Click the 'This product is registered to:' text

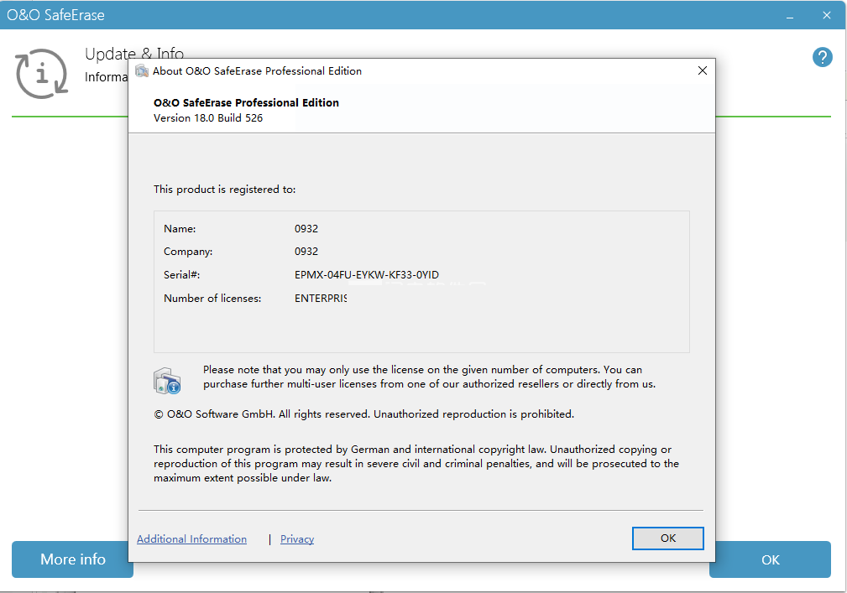[x=225, y=190]
